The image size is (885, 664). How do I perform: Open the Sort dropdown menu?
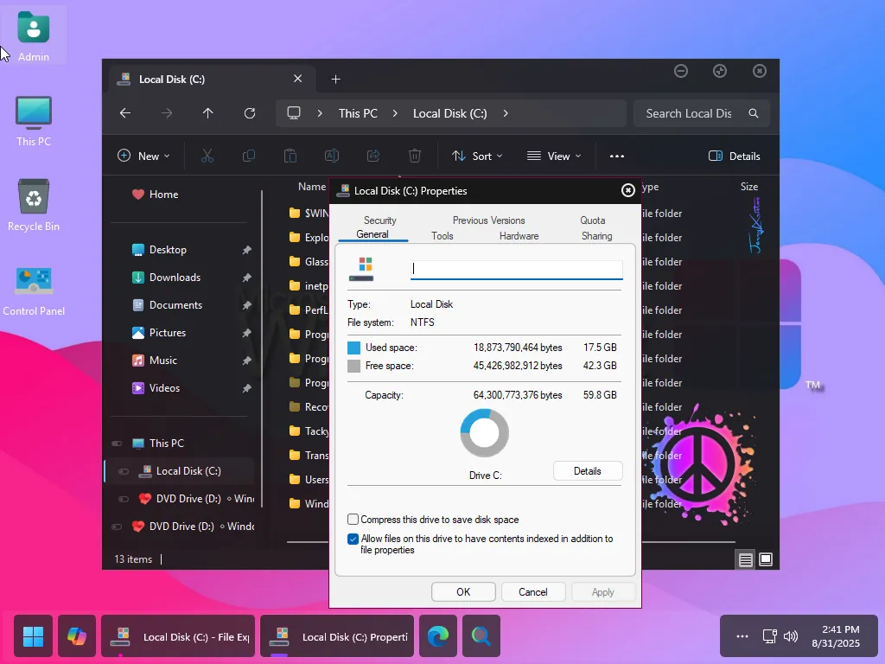pyautogui.click(x=477, y=156)
